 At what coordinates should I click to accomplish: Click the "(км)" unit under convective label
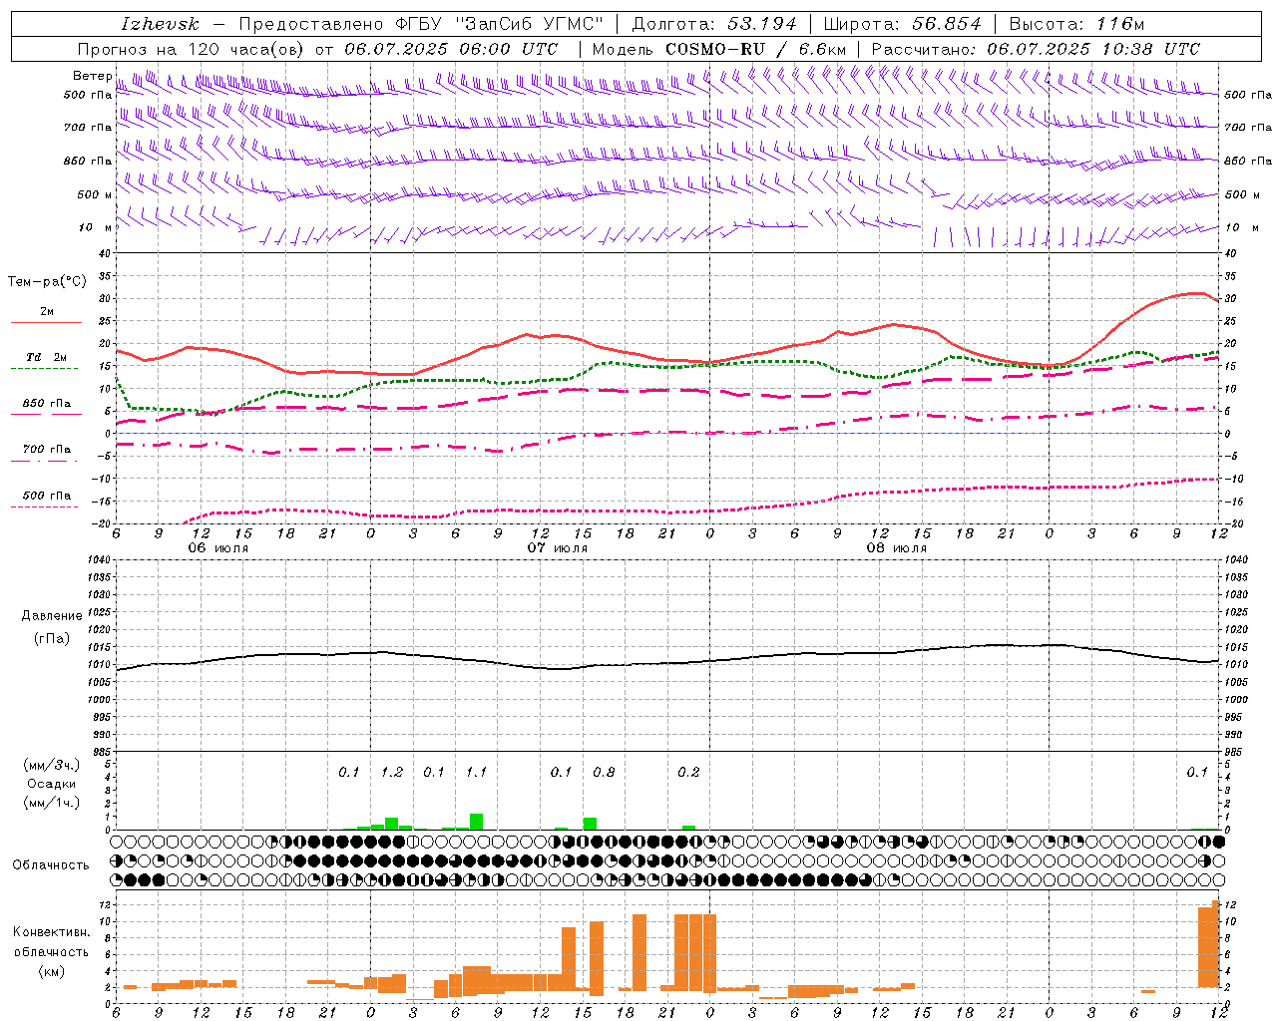click(x=51, y=970)
